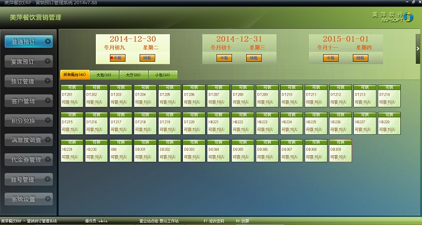Click arrow icon beside 排号管理

click(48, 179)
